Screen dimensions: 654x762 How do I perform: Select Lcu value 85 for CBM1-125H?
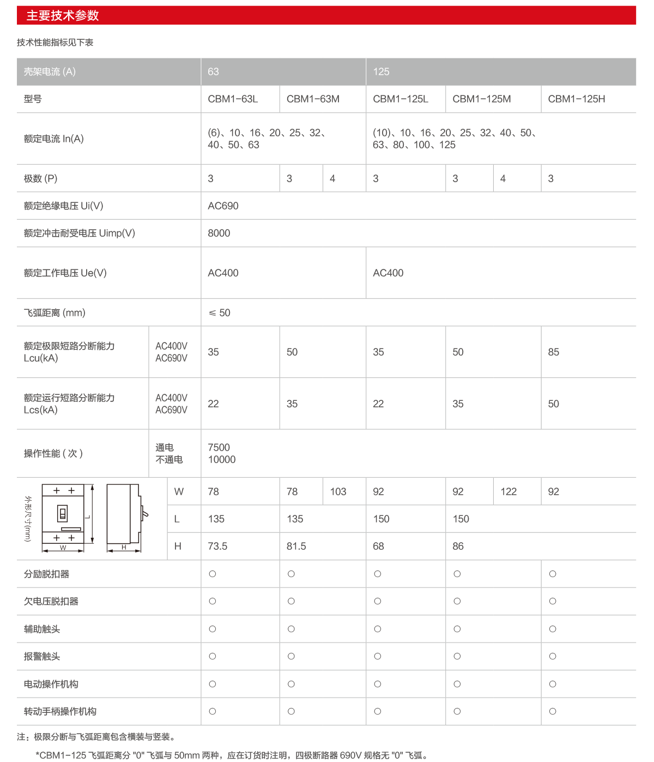(x=554, y=352)
